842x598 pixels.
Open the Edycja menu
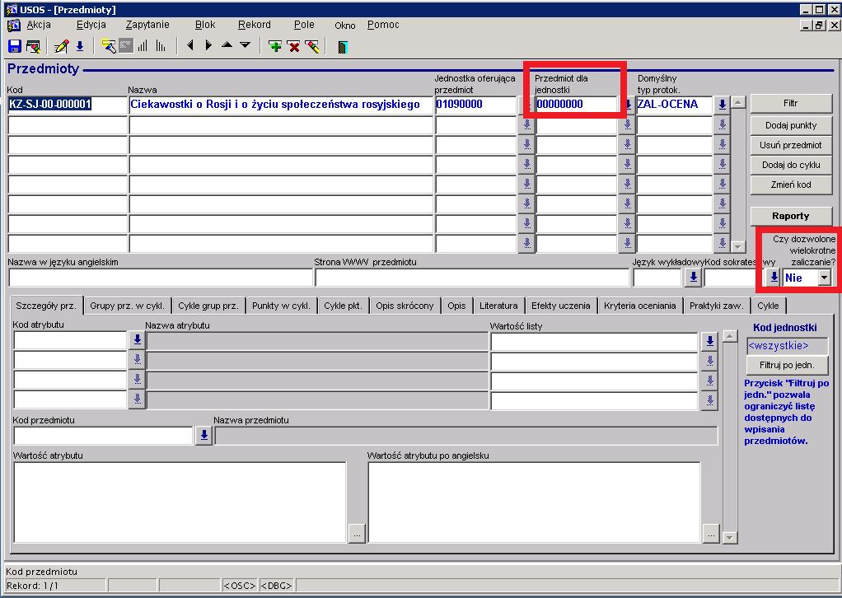click(x=91, y=25)
